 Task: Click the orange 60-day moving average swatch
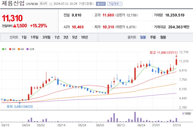pos(19,49)
